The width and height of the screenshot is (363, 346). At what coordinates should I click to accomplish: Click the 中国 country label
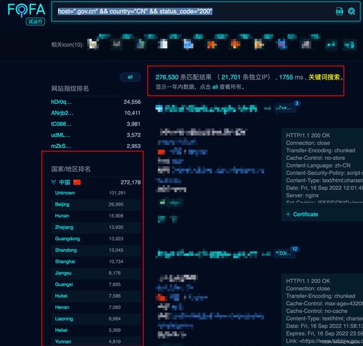click(x=64, y=182)
